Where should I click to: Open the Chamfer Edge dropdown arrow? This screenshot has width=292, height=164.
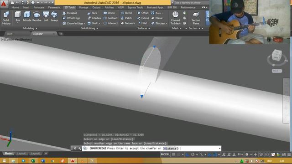coord(84,23)
